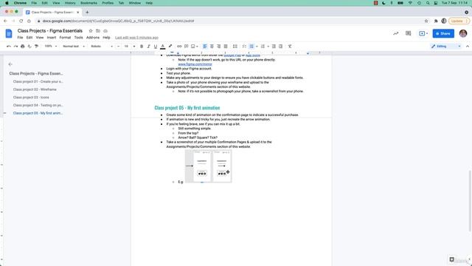
Task: Toggle Italic formatting
Action: click(x=148, y=46)
